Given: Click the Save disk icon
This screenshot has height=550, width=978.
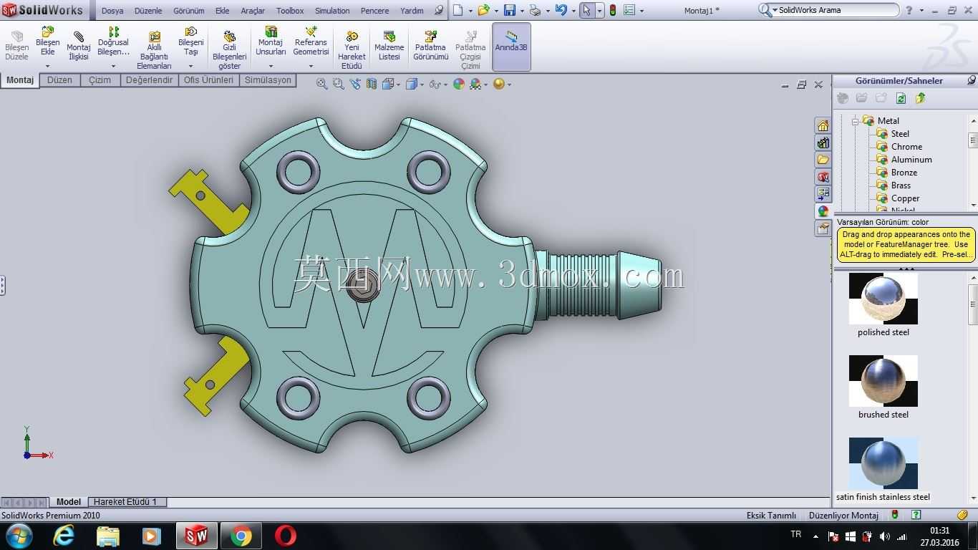Looking at the screenshot, I should [x=510, y=10].
